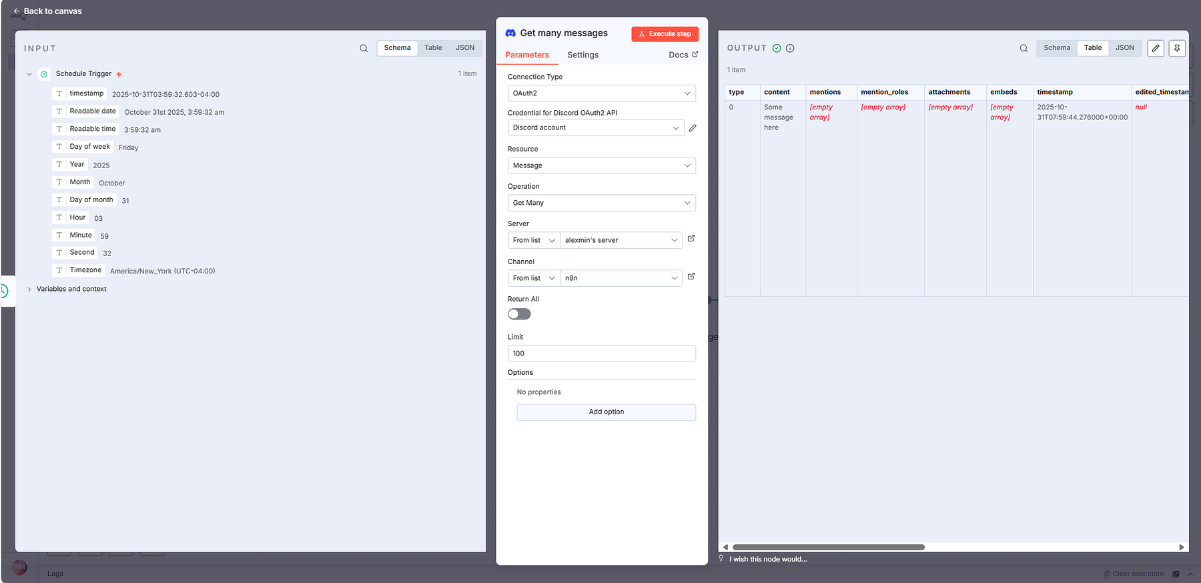Edit Discord credential with pencil icon
Image resolution: width=1201 pixels, height=583 pixels.
(x=693, y=128)
